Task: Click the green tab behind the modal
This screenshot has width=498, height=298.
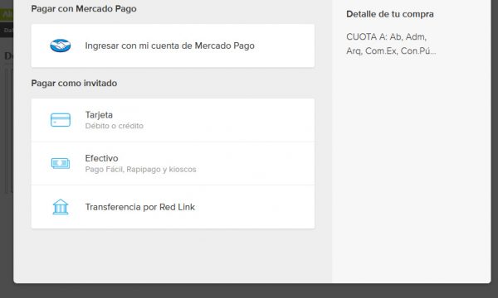Action: click(7, 14)
